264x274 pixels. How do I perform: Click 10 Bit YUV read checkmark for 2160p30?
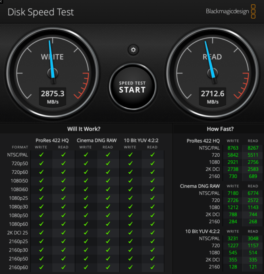point(152,250)
